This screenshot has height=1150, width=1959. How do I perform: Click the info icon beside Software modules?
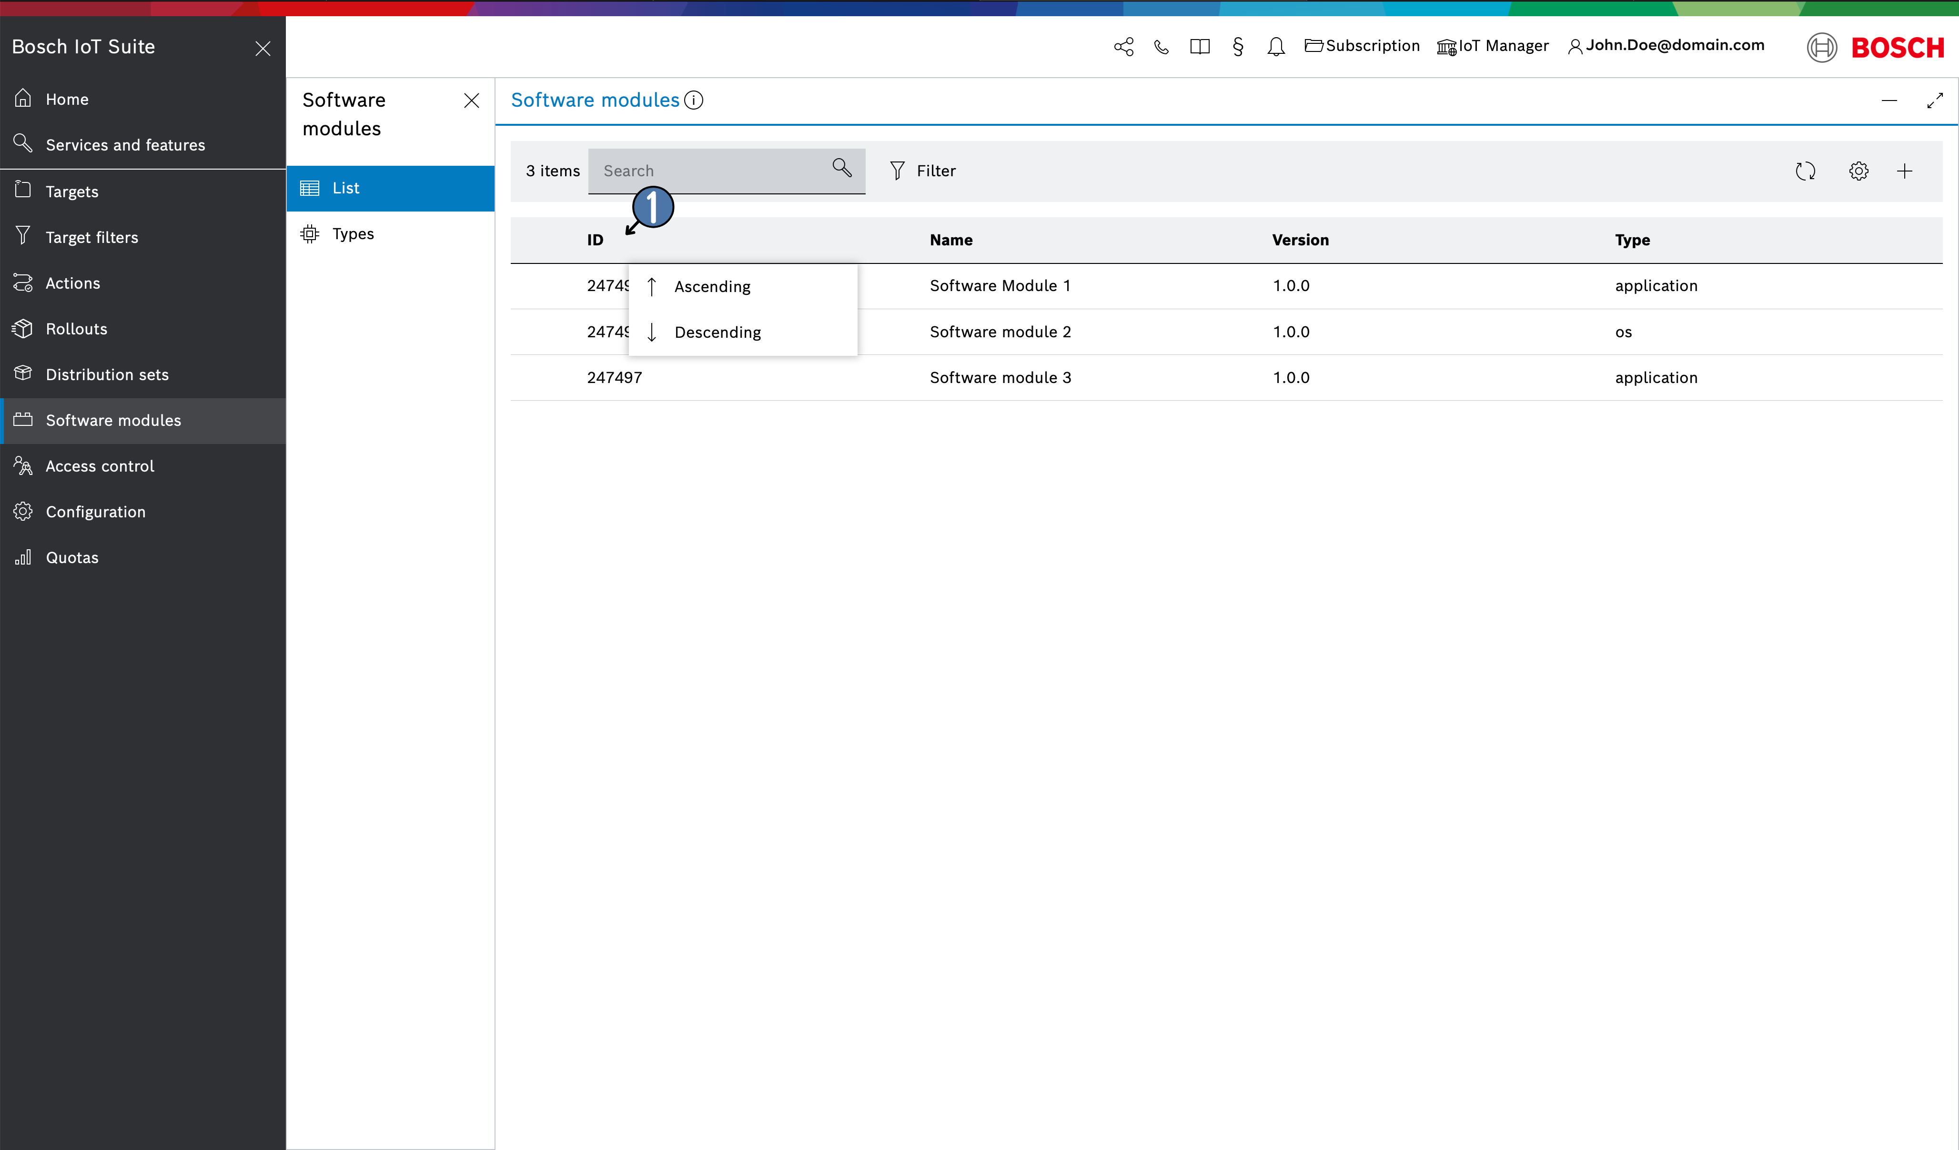pos(694,101)
